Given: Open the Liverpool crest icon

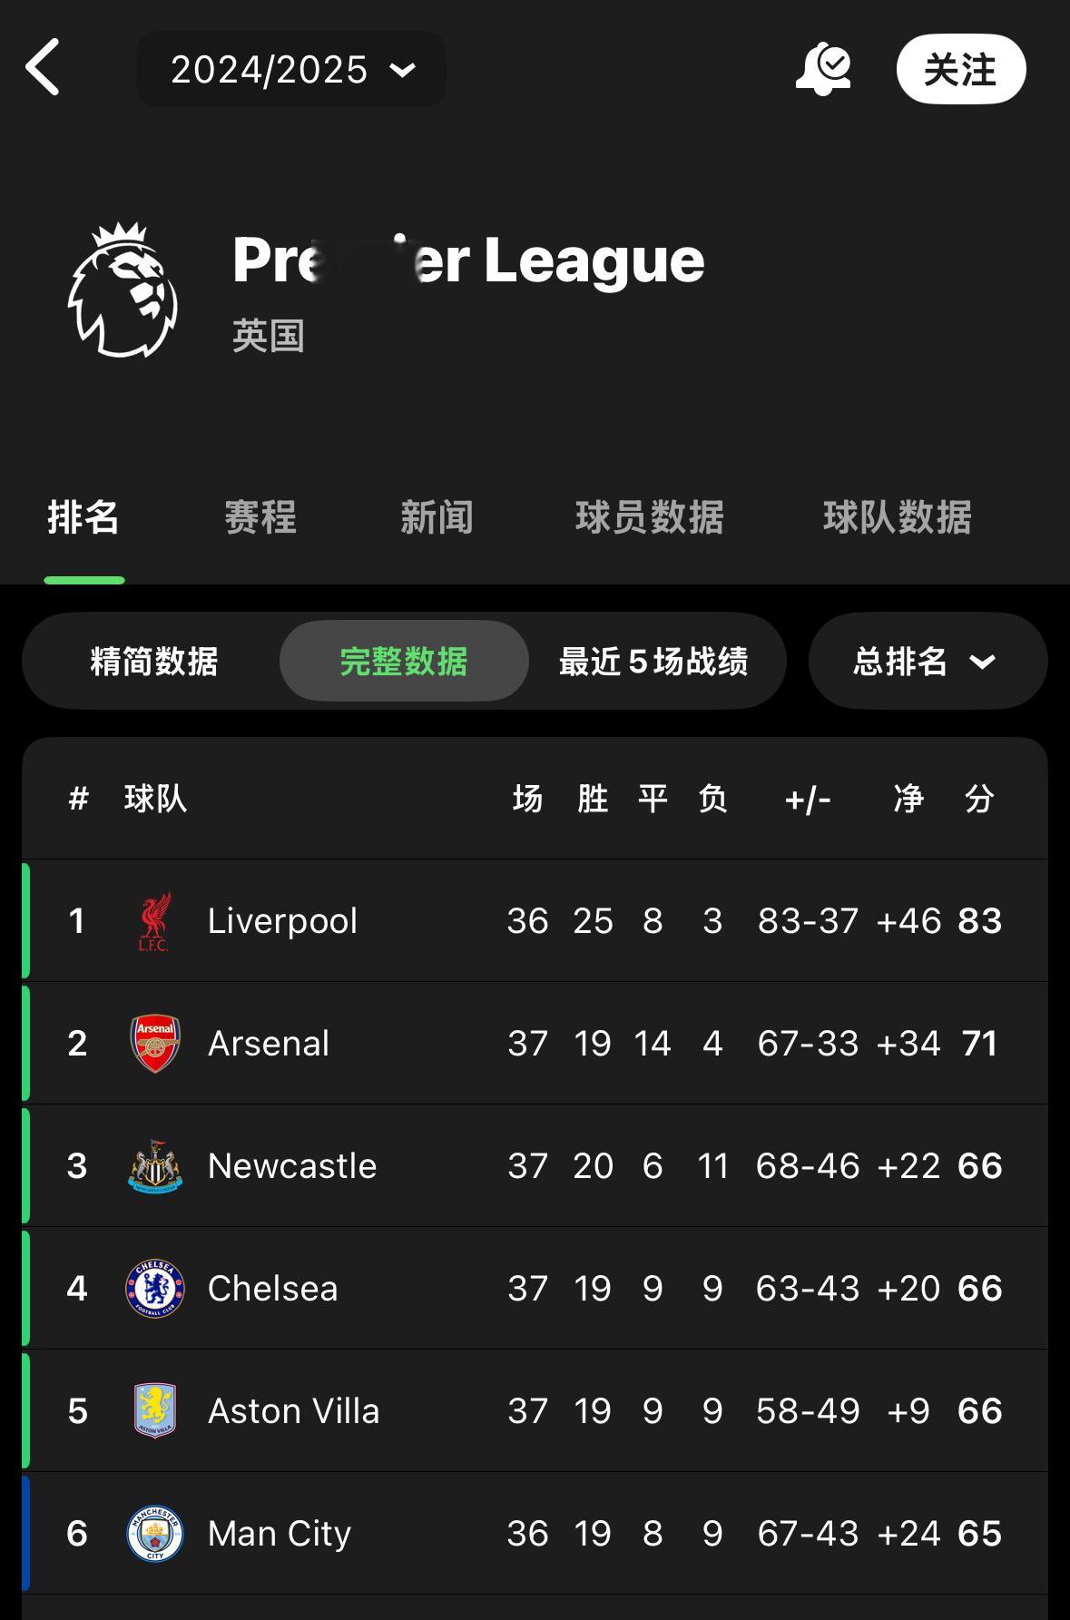Looking at the screenshot, I should click(155, 921).
